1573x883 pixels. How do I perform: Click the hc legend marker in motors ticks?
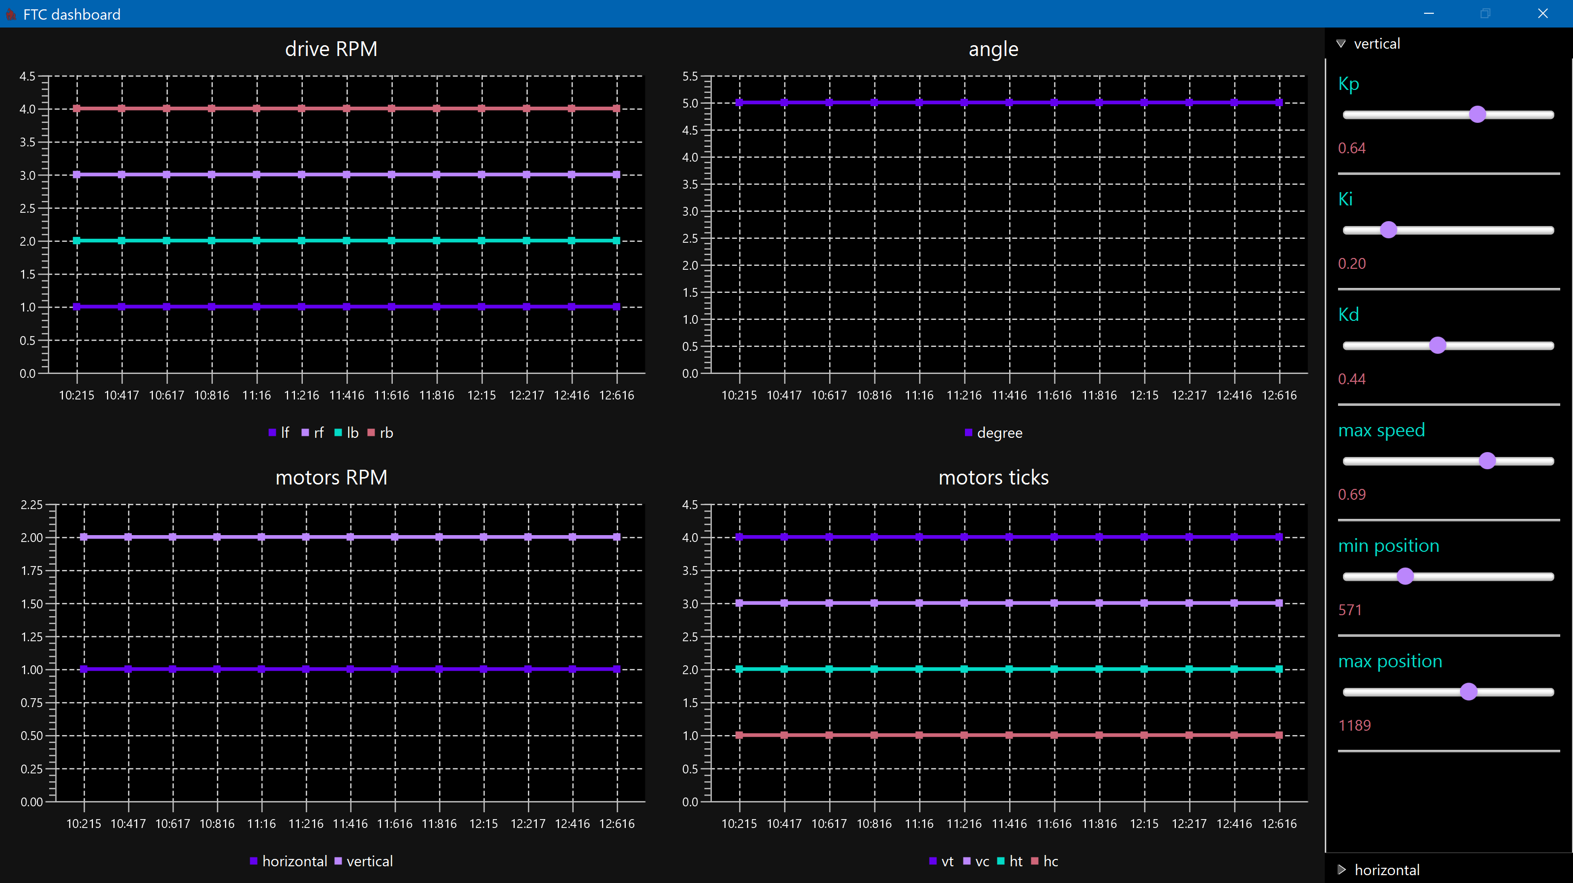[x=1034, y=861]
